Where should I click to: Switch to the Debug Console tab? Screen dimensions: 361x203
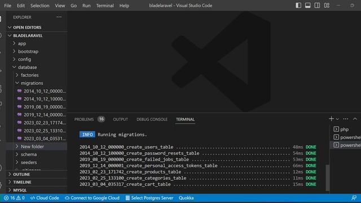pos(152,119)
